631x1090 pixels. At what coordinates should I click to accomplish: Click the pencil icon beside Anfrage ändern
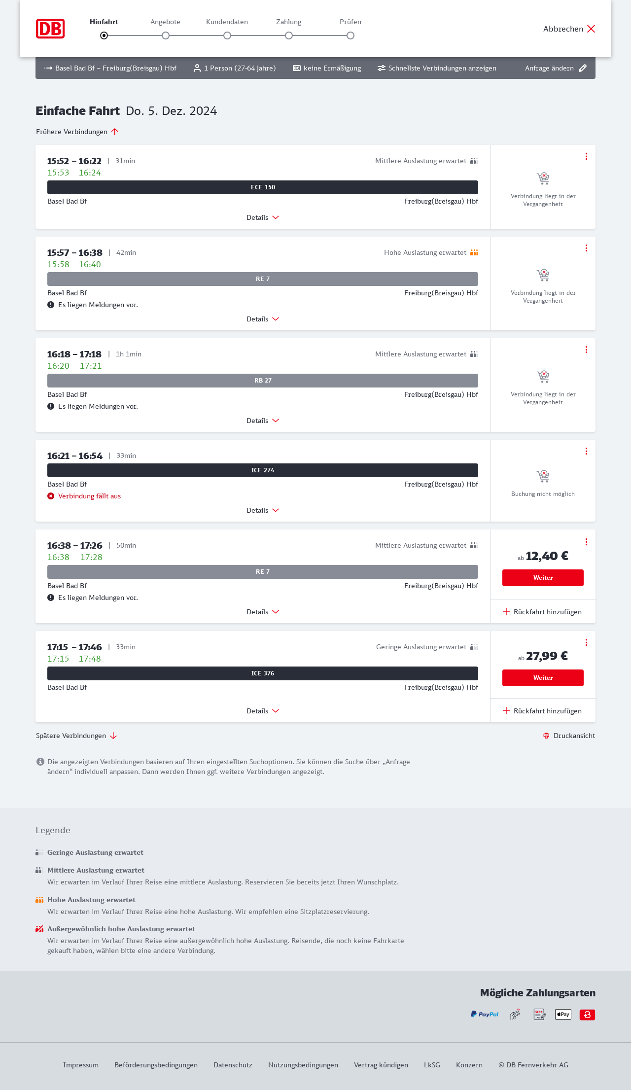tap(583, 68)
